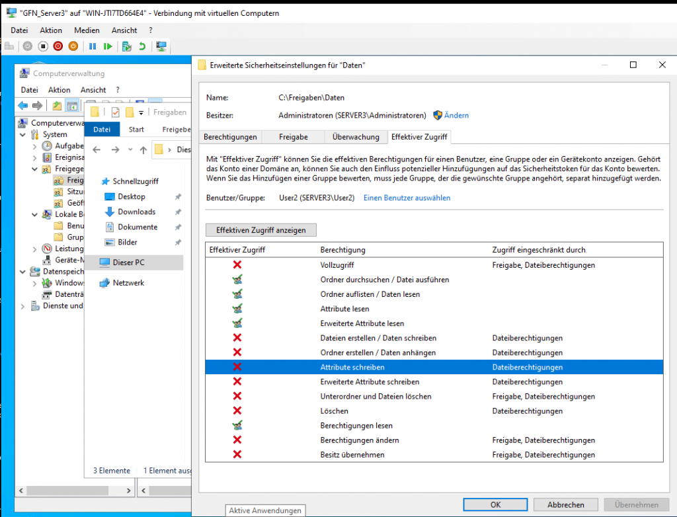Switch to the Berechtigungen tab
The width and height of the screenshot is (677, 517).
[230, 137]
